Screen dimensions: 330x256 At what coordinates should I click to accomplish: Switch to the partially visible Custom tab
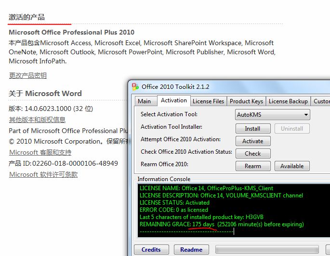(321, 101)
